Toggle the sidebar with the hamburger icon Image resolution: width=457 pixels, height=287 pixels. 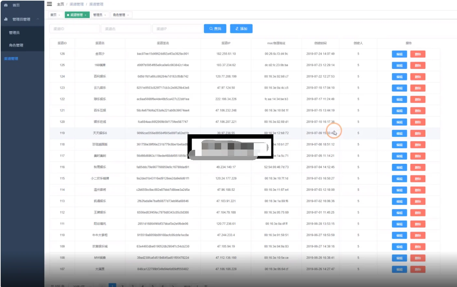click(x=49, y=4)
